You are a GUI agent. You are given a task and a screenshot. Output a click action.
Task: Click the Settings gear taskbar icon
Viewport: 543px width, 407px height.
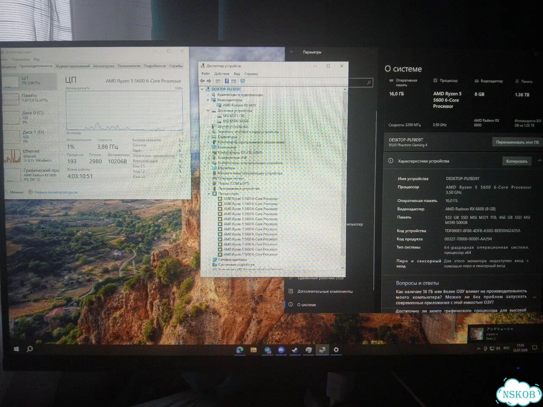pos(336,350)
